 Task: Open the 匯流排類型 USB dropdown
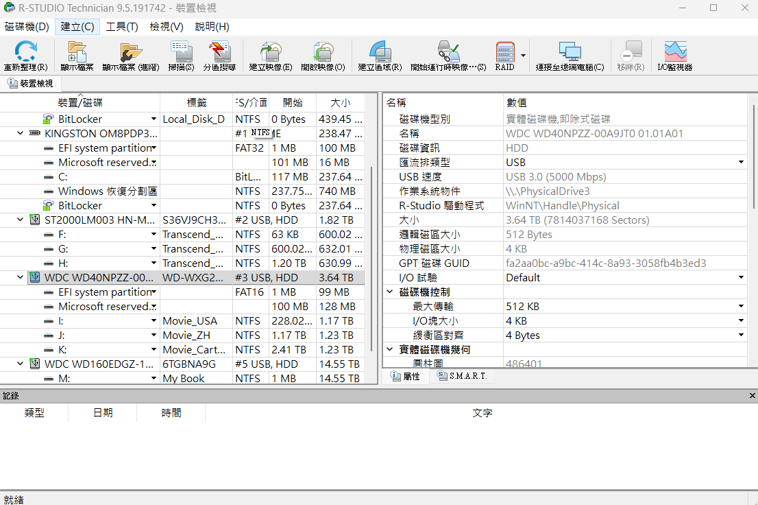[x=741, y=163]
